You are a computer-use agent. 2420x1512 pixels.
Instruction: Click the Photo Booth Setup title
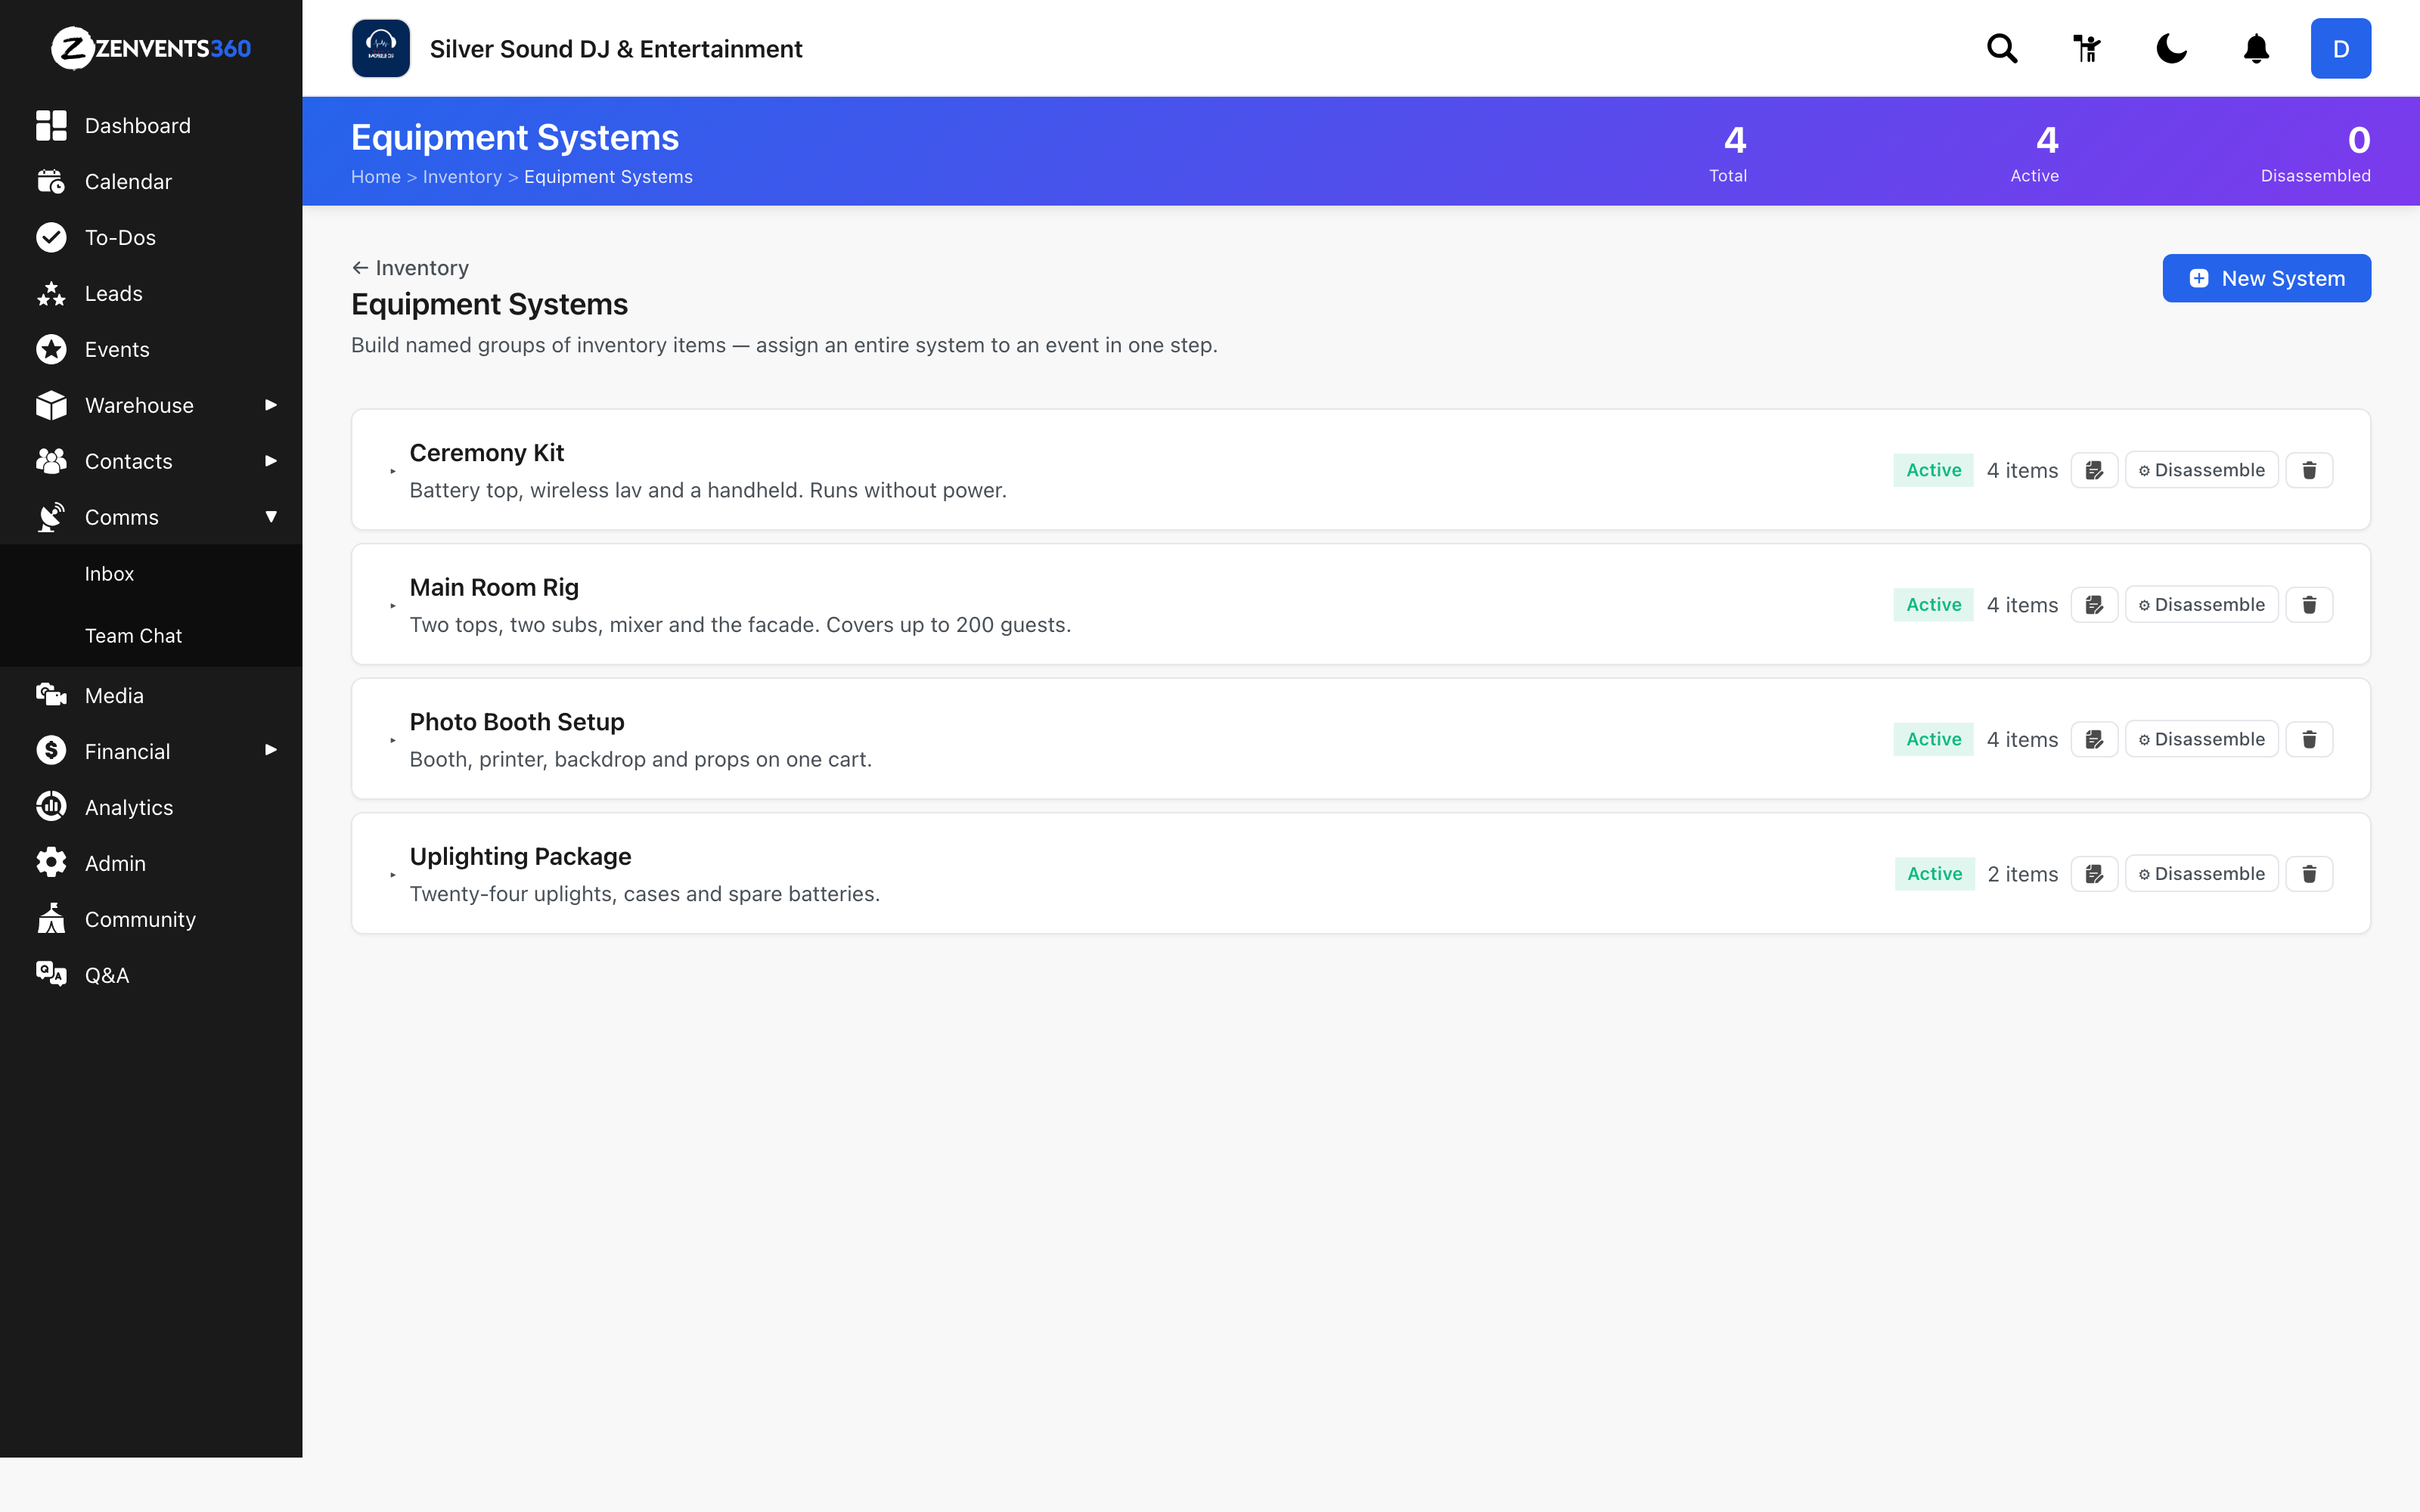click(x=517, y=722)
